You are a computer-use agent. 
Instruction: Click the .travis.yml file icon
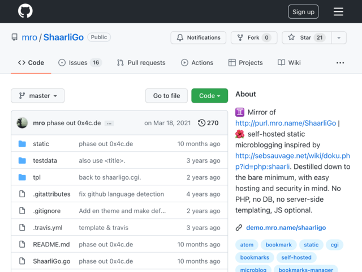22,228
